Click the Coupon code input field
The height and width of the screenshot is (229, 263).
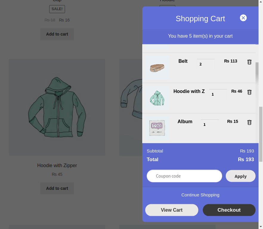(x=184, y=176)
